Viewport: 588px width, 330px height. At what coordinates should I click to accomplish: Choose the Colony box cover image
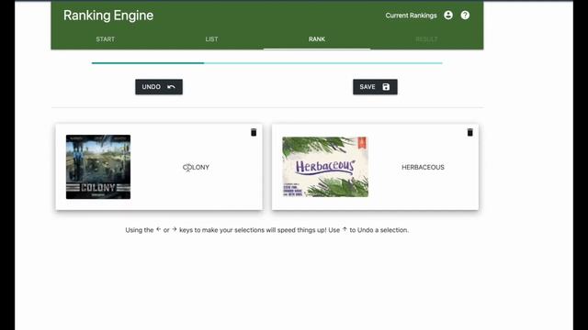pyautogui.click(x=98, y=167)
